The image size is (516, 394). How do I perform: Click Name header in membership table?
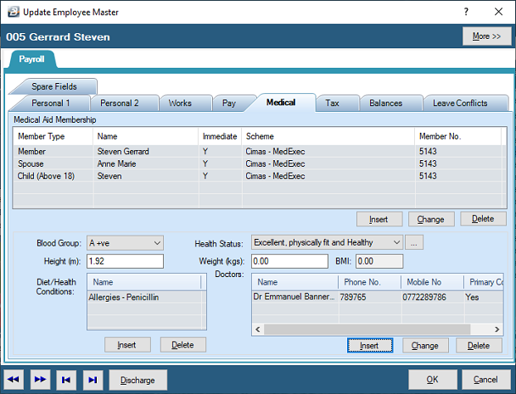click(145, 136)
